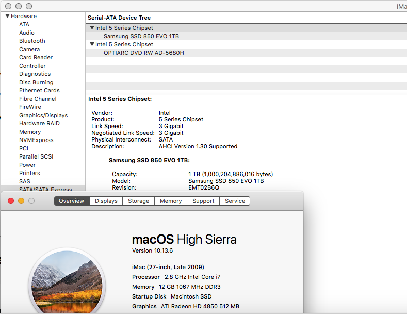Collapse the Hardware section triangle
This screenshot has width=407, height=314.
(x=8, y=16)
